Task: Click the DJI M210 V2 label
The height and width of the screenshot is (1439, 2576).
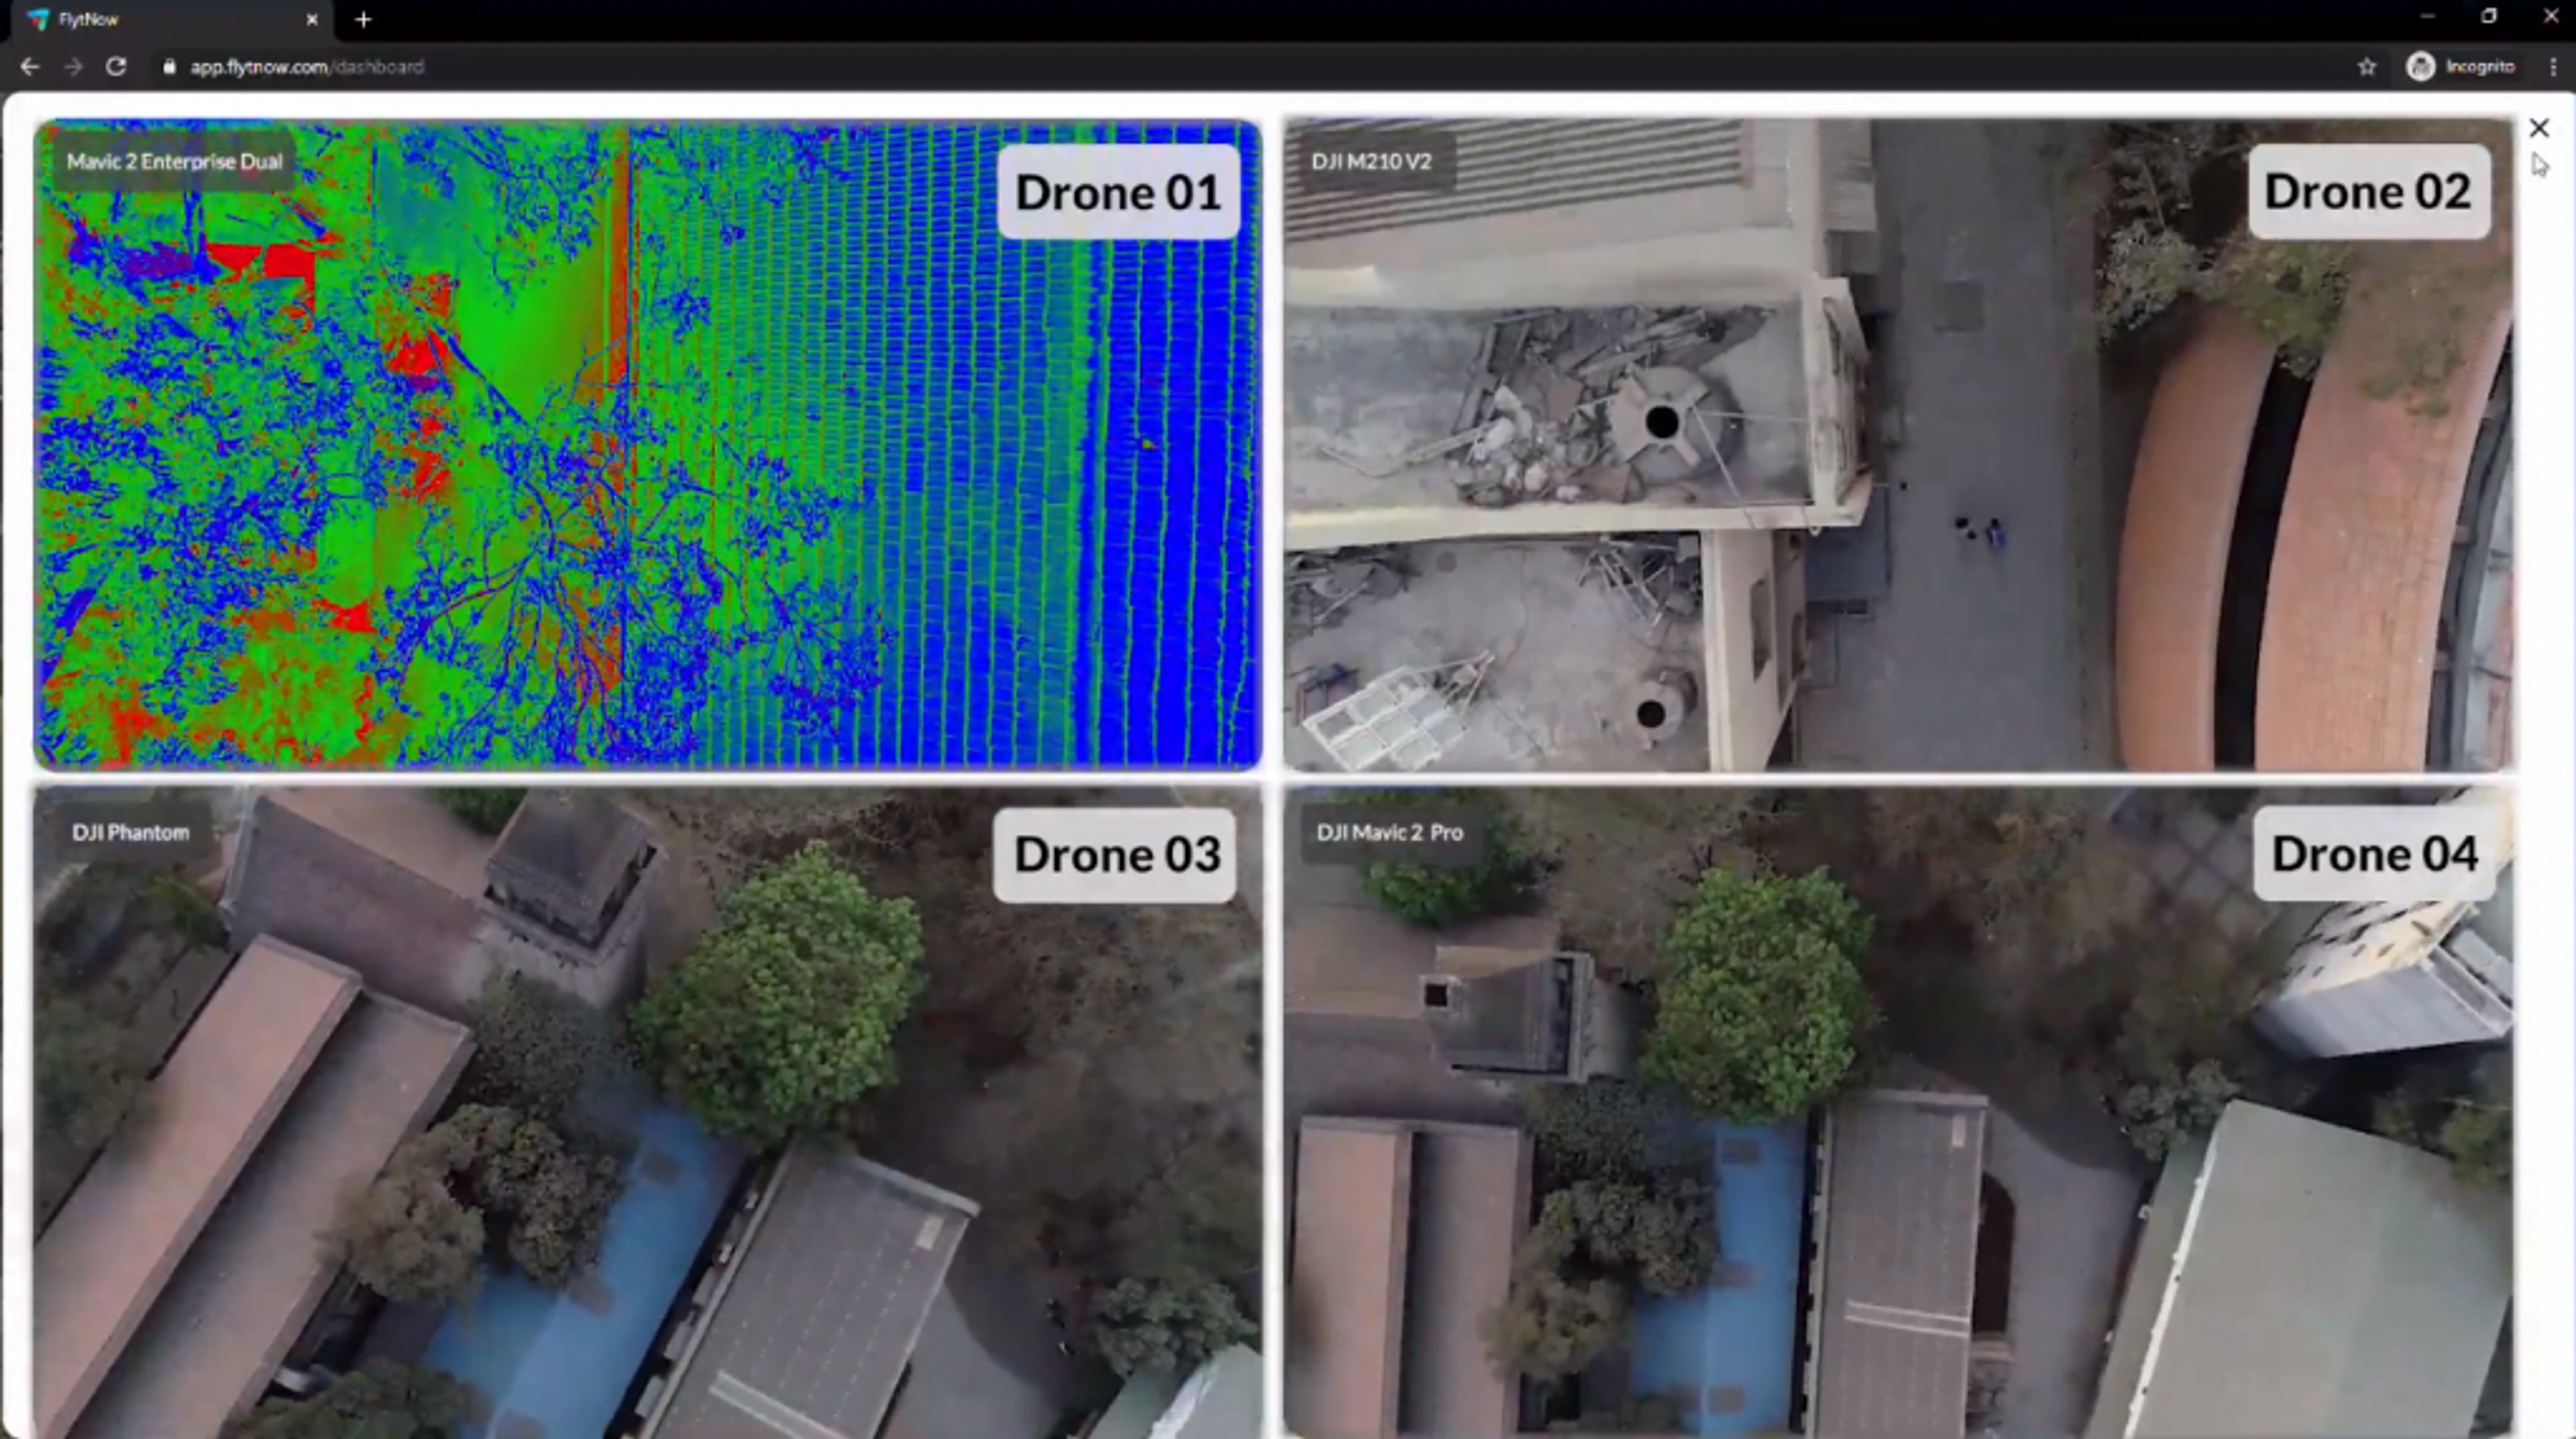Action: 1371,161
